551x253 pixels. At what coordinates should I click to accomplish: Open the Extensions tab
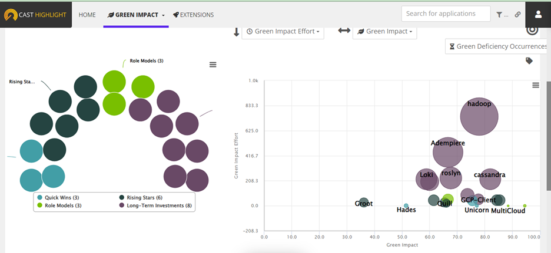tap(193, 15)
